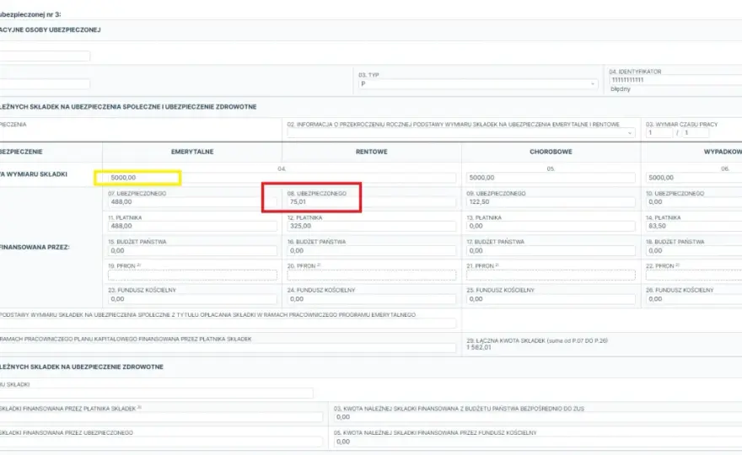The width and height of the screenshot is (742, 455).
Task: Select the 05. chorobowe podstawa wymiaru field
Action: click(551, 178)
